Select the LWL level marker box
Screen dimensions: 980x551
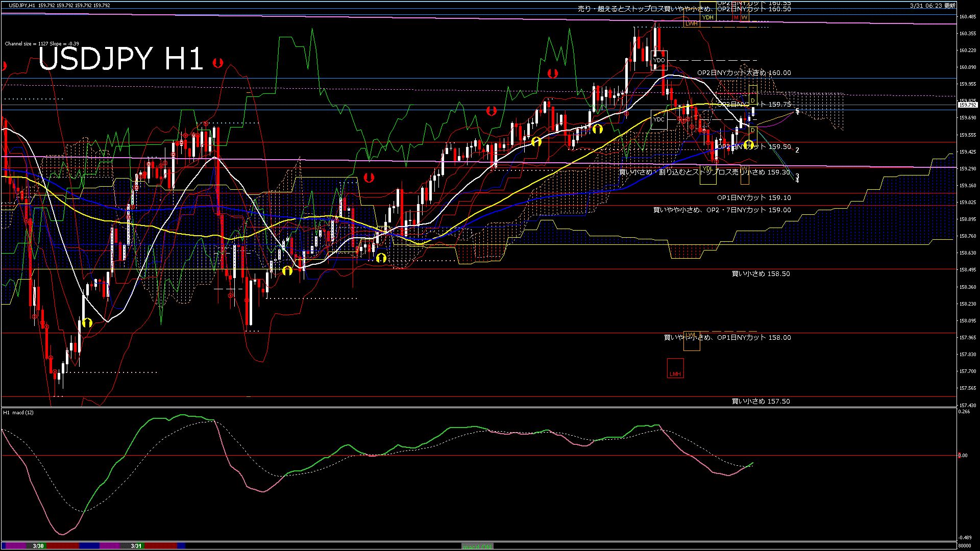coord(691,341)
